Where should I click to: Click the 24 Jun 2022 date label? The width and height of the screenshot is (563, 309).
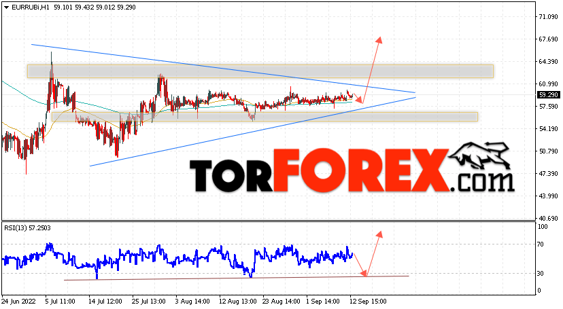tap(18, 302)
